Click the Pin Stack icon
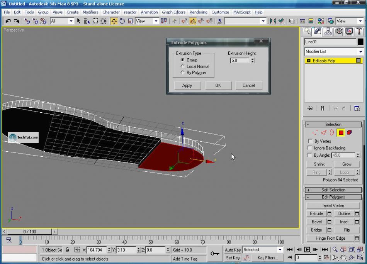The height and width of the screenshot is (264, 367). [310, 108]
